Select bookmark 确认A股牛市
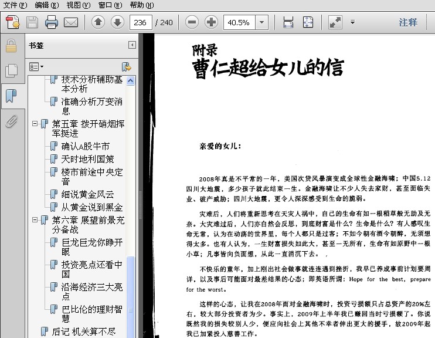 point(86,146)
